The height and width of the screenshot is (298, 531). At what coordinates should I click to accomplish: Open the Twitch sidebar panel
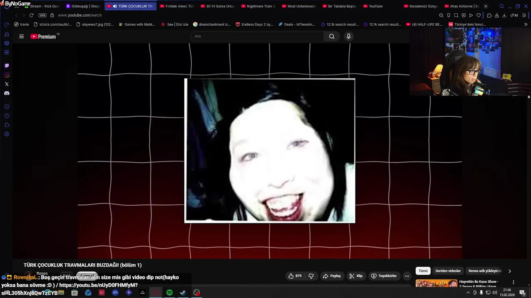7,66
